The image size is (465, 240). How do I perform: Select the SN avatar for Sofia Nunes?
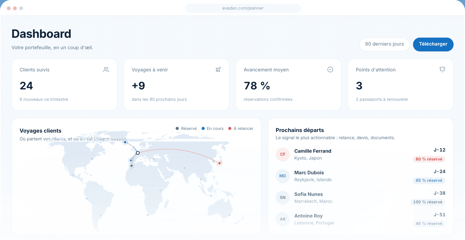[x=282, y=197]
